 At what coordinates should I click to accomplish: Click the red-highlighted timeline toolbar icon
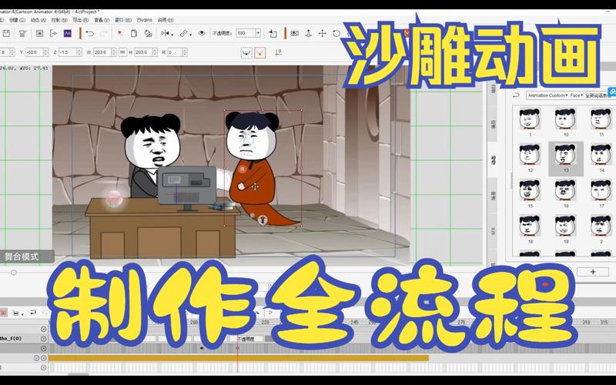[3, 313]
